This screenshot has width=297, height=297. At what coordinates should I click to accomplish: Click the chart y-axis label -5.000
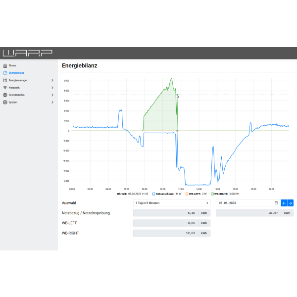point(66,181)
